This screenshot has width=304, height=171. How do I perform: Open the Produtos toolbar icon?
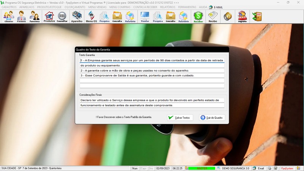point(49,17)
